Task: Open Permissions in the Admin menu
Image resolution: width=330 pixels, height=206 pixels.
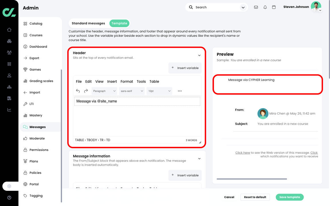Action: (x=39, y=150)
